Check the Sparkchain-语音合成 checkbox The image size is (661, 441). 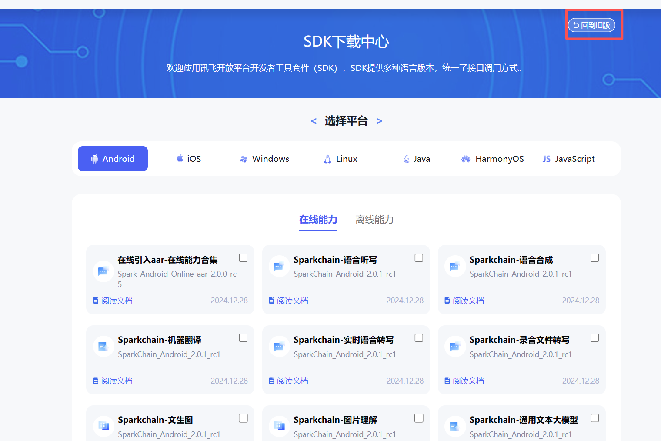594,258
